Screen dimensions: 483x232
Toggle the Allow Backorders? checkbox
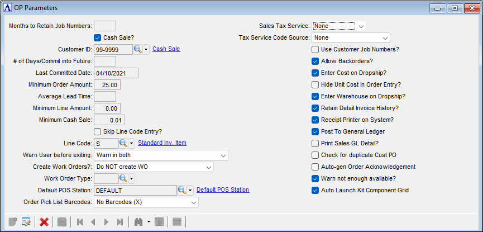[x=315, y=61]
